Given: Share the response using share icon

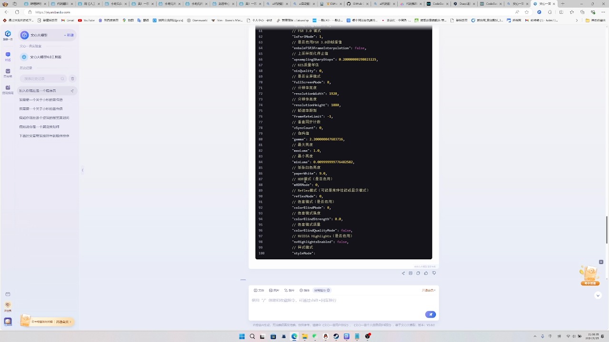Looking at the screenshot, I should pyautogui.click(x=403, y=273).
